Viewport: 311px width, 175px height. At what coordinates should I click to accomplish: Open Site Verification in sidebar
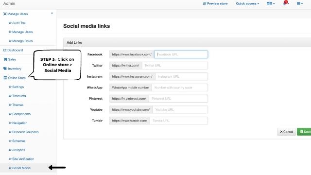(x=21, y=159)
